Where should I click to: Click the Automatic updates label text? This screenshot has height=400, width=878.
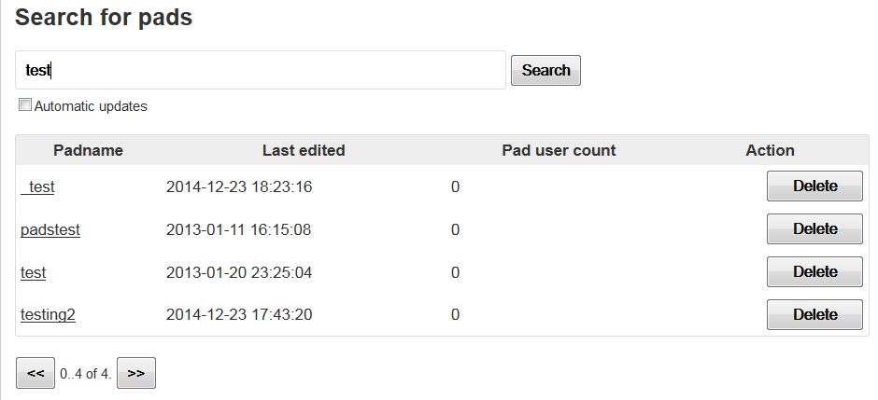(91, 106)
